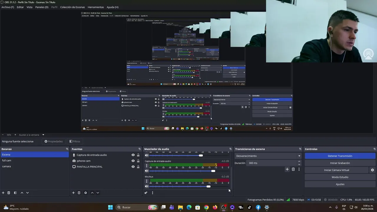Image resolution: width=377 pixels, height=212 pixels.
Task: Open advanced audio properties gears icon
Action: pos(146,193)
